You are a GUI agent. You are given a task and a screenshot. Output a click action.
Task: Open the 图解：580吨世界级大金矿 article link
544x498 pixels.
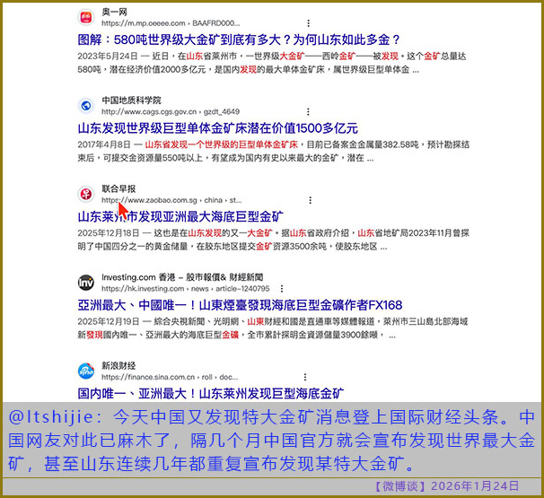pos(239,39)
